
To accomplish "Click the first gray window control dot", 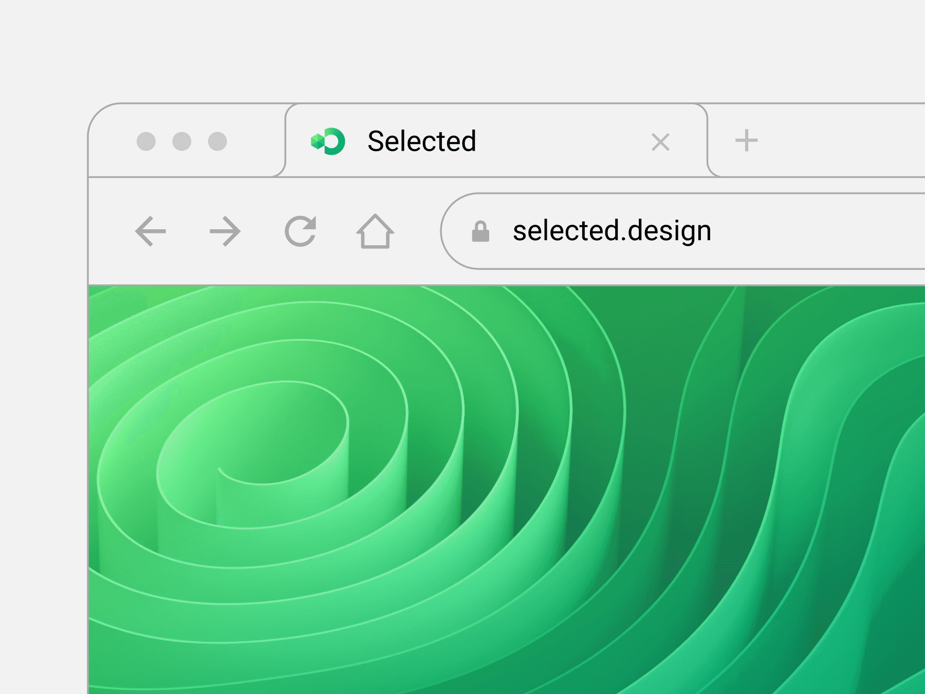I will click(146, 141).
